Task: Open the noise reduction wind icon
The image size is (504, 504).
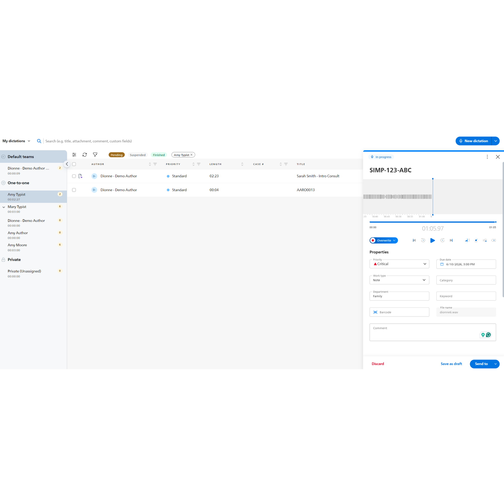Action: pos(485,240)
